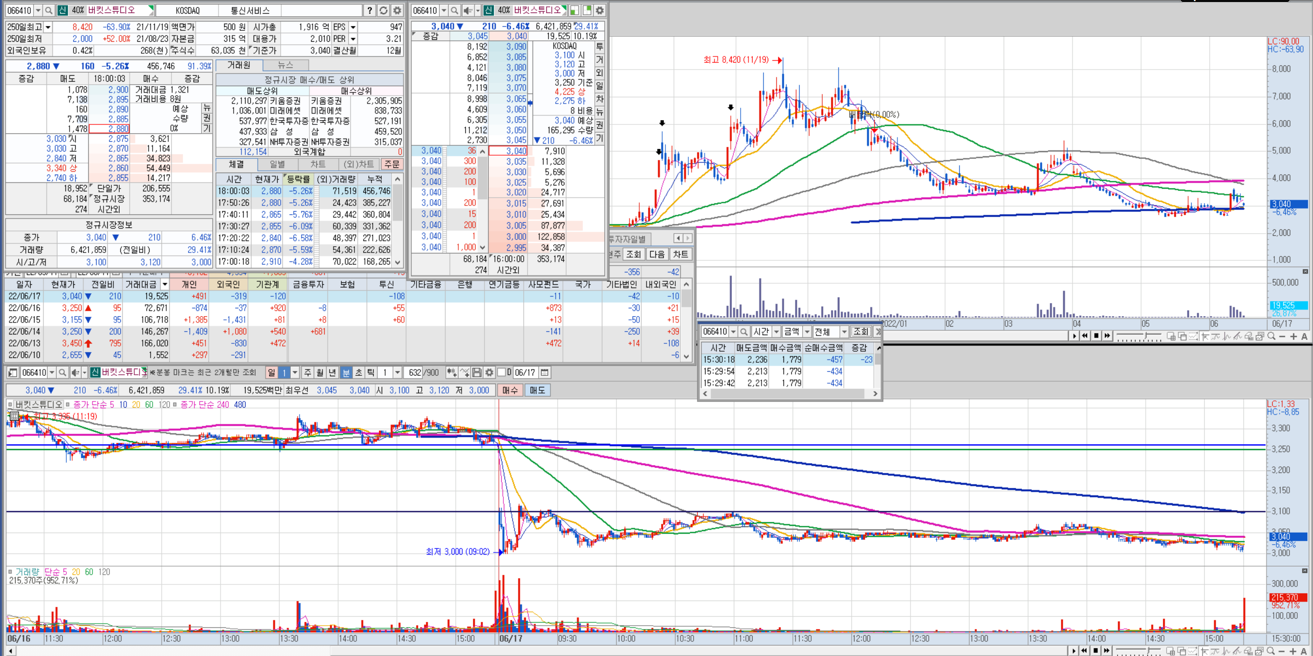
Task: Switch to the (외)차트 tab
Action: pos(359,164)
